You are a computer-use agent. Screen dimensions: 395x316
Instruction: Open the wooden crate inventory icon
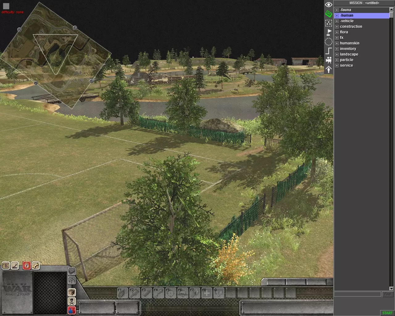(x=72, y=292)
